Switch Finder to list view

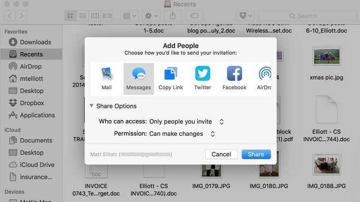tap(83, 16)
